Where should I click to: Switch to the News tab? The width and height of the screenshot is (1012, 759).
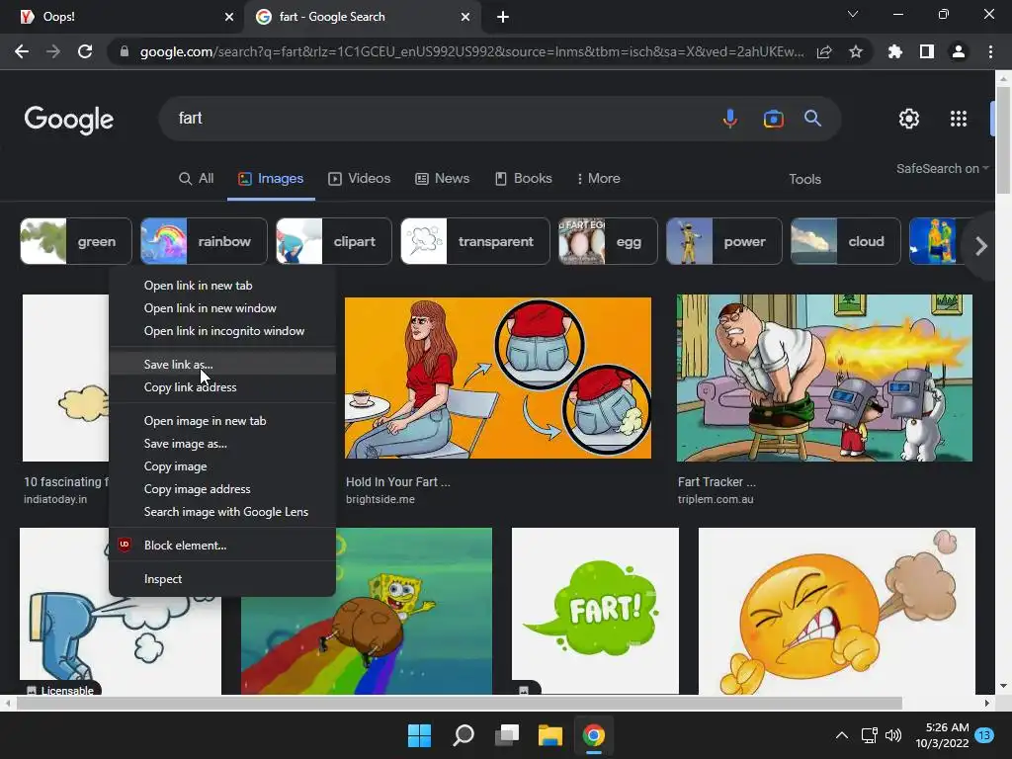point(442,179)
